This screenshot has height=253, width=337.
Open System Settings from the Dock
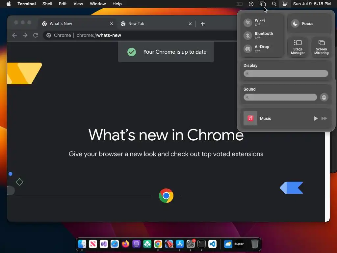click(191, 244)
